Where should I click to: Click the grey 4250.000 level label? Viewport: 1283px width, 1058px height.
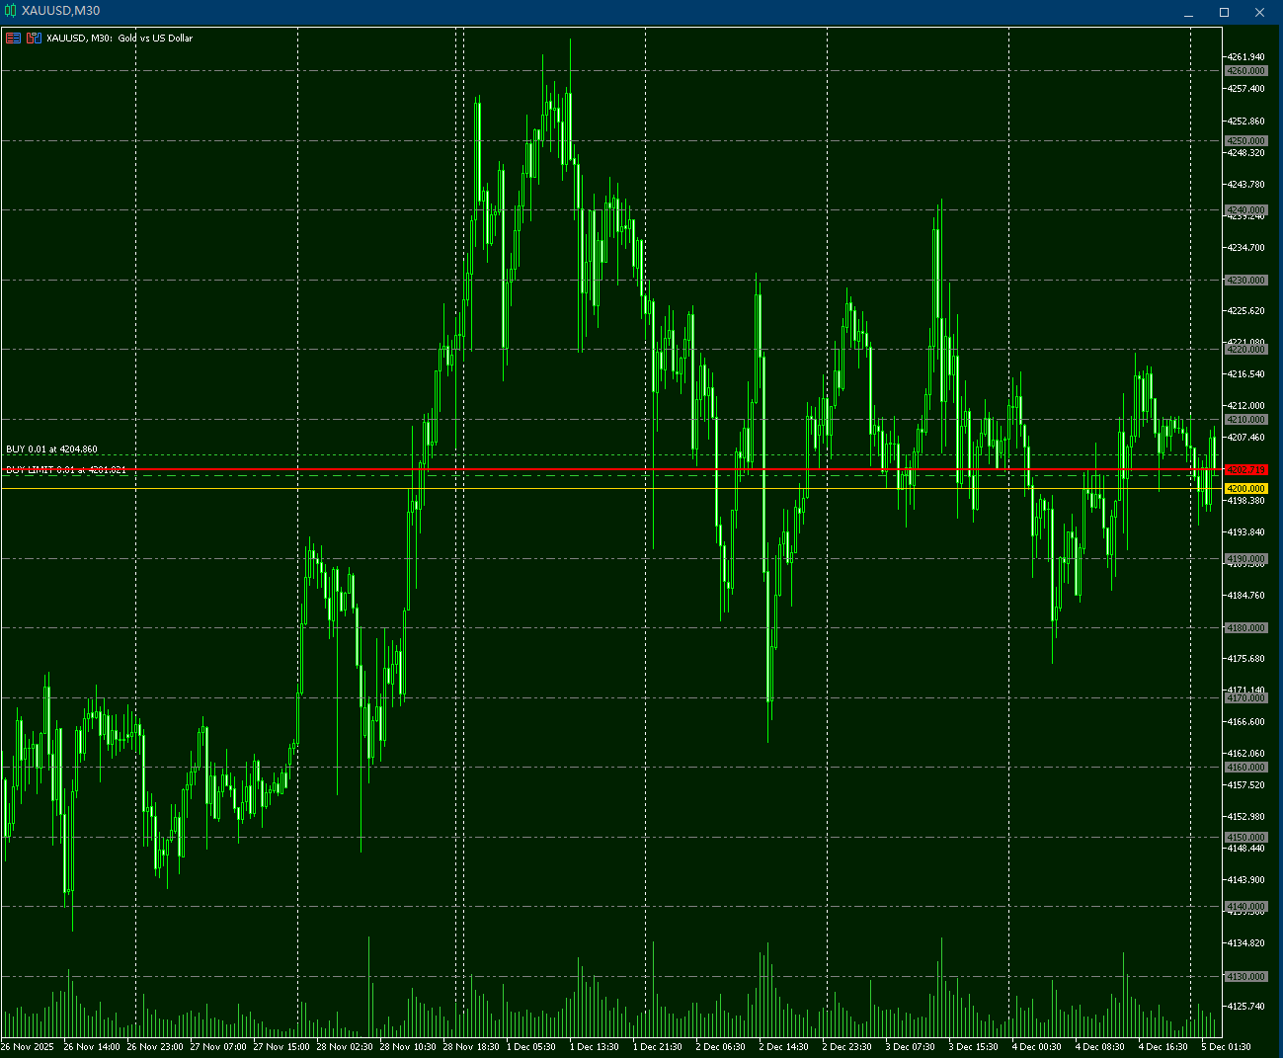(x=1245, y=141)
